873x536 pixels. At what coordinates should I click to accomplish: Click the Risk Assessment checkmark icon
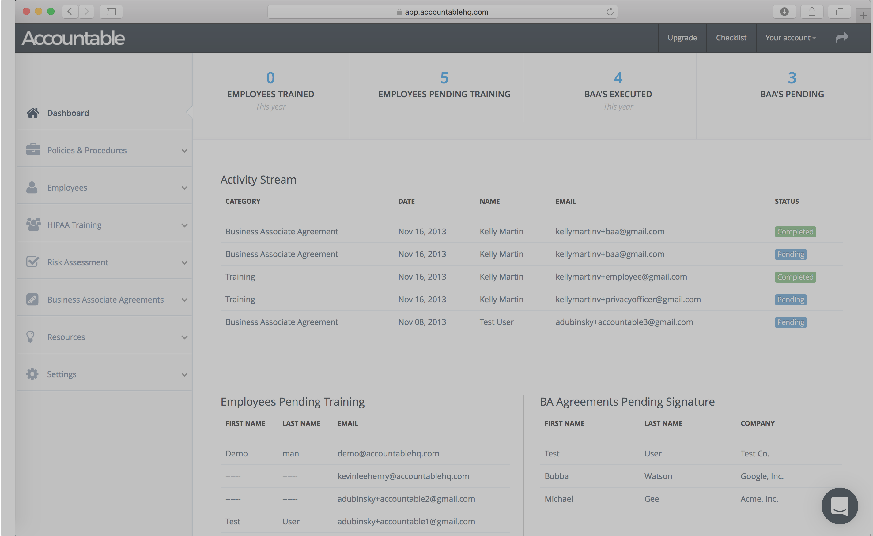(33, 262)
